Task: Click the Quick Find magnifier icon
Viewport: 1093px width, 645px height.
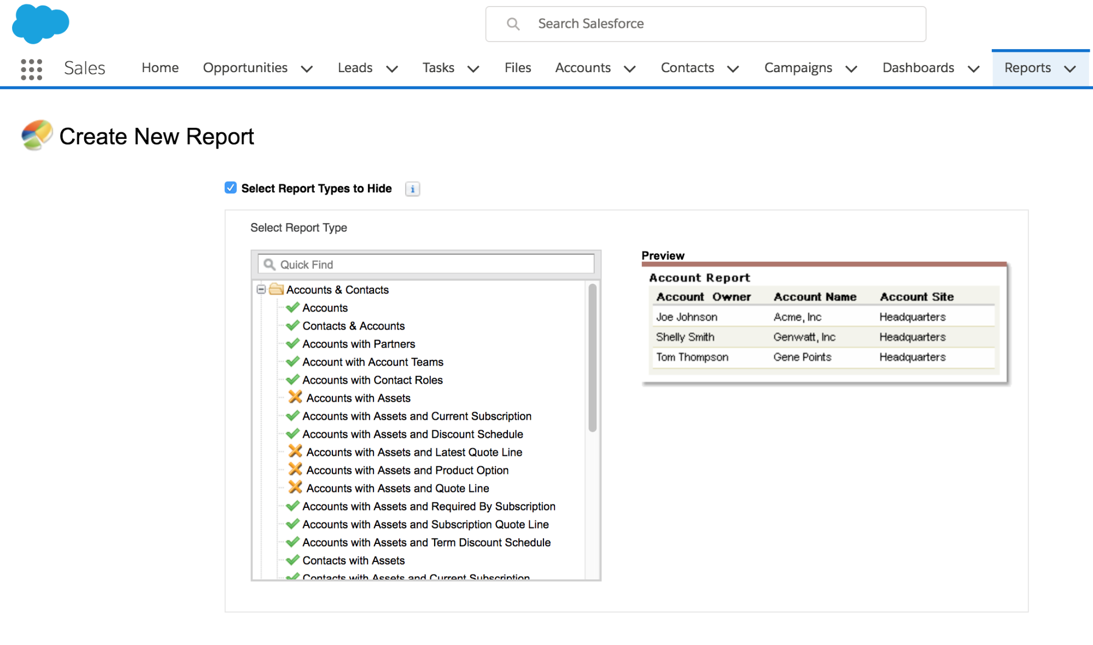Action: pos(270,265)
